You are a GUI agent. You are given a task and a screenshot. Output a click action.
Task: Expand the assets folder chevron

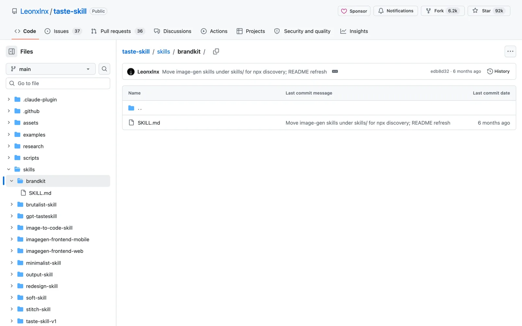[x=9, y=123]
